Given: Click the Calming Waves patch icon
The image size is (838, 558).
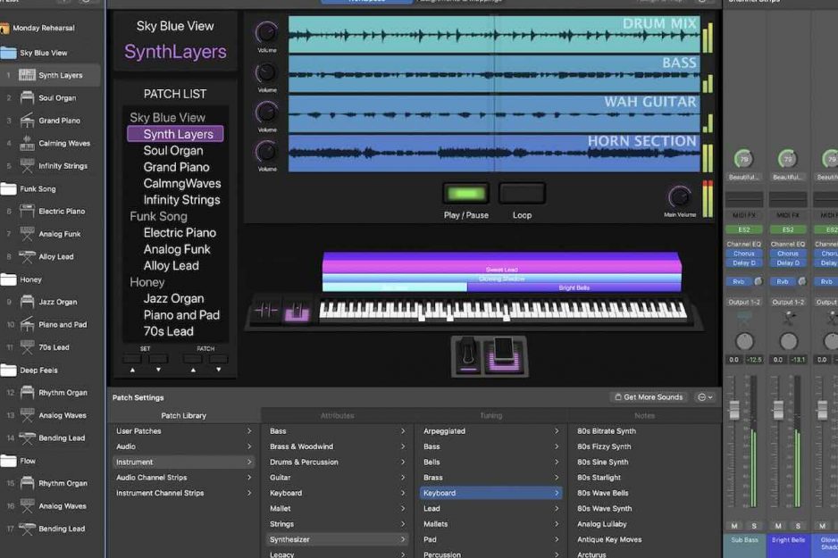Looking at the screenshot, I should [27, 143].
